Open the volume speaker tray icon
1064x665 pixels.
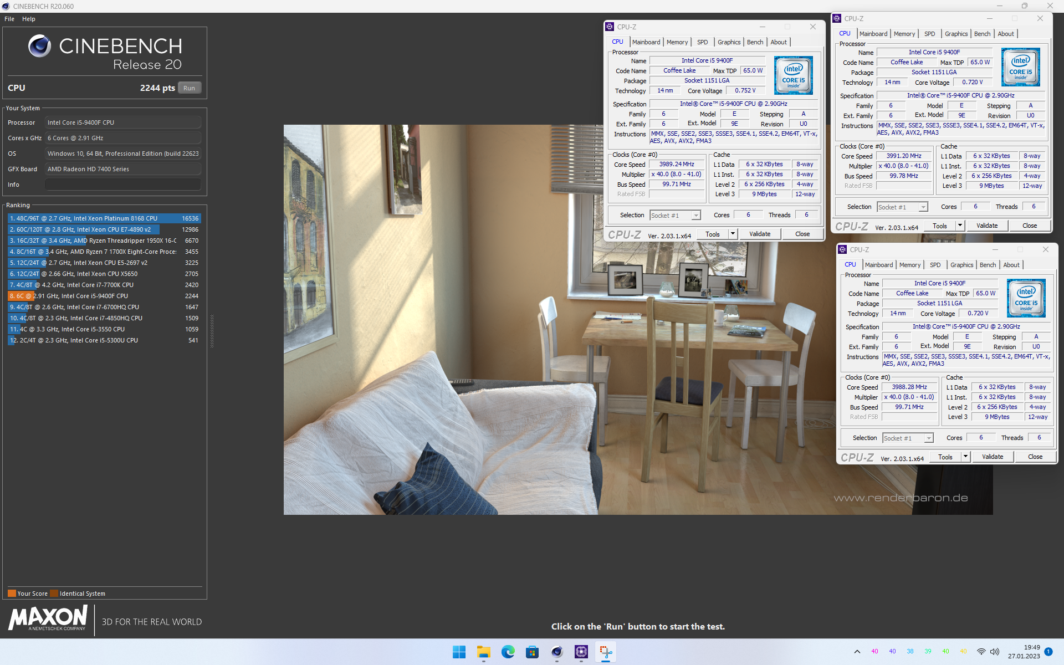pyautogui.click(x=995, y=652)
